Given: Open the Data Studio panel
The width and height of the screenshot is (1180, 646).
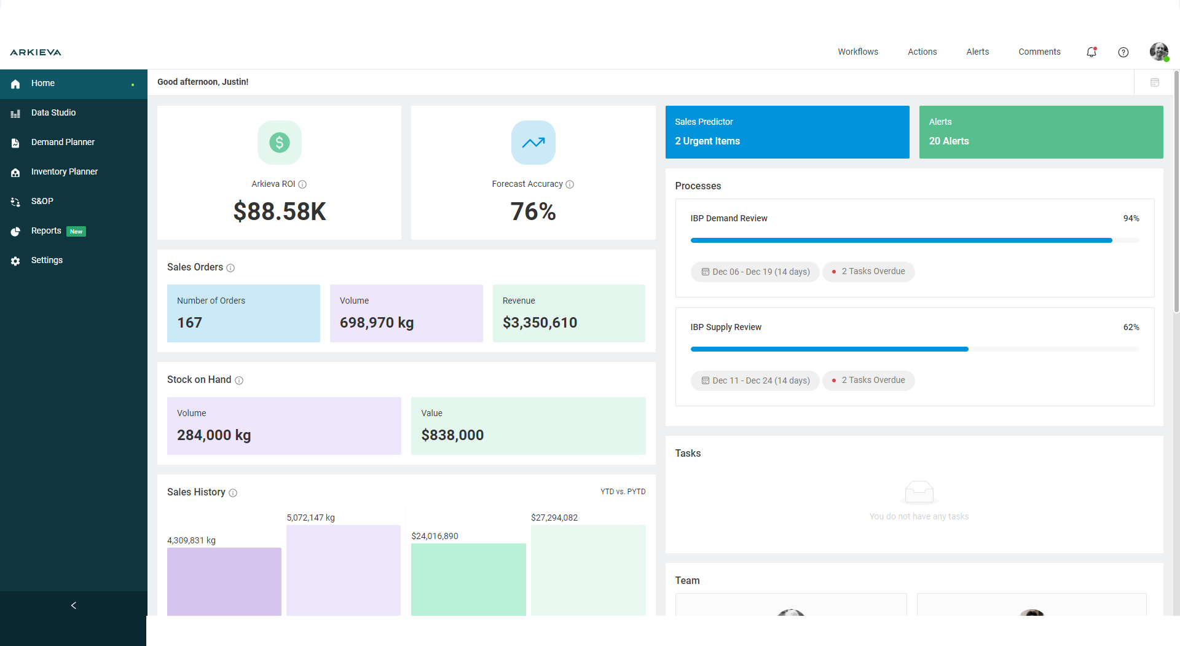Looking at the screenshot, I should [53, 112].
